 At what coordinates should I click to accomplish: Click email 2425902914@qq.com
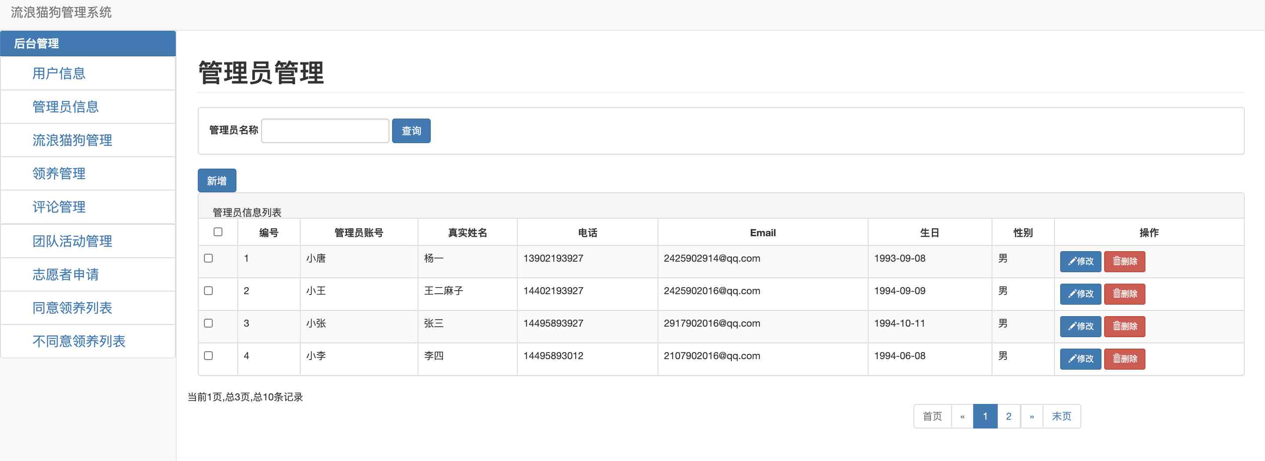(712, 259)
